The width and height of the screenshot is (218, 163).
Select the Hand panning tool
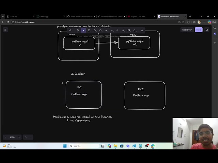pyautogui.click(x=78, y=30)
